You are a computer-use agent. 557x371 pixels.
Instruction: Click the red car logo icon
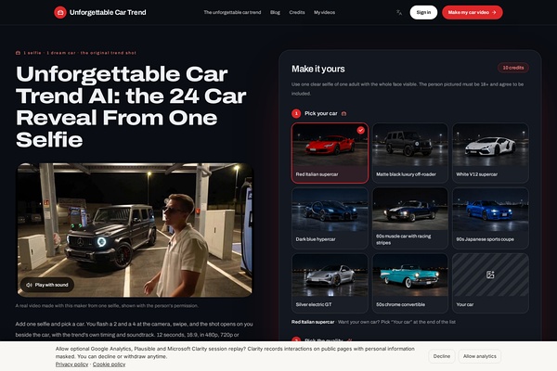click(x=60, y=12)
